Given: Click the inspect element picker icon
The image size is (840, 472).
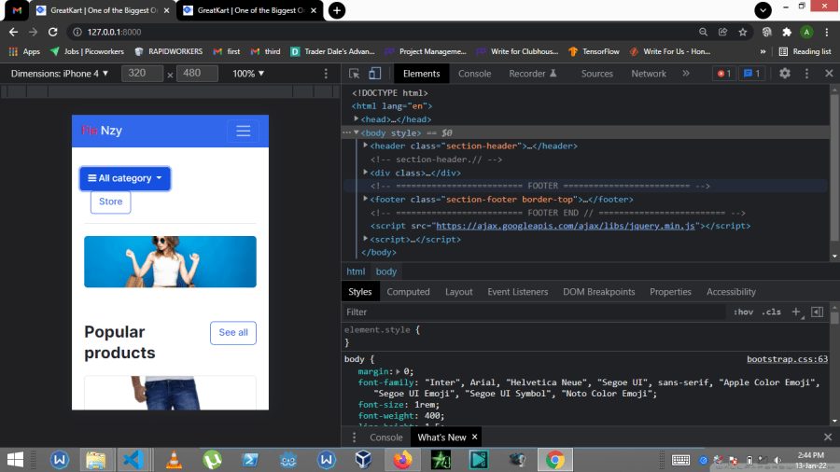Looking at the screenshot, I should (x=354, y=74).
